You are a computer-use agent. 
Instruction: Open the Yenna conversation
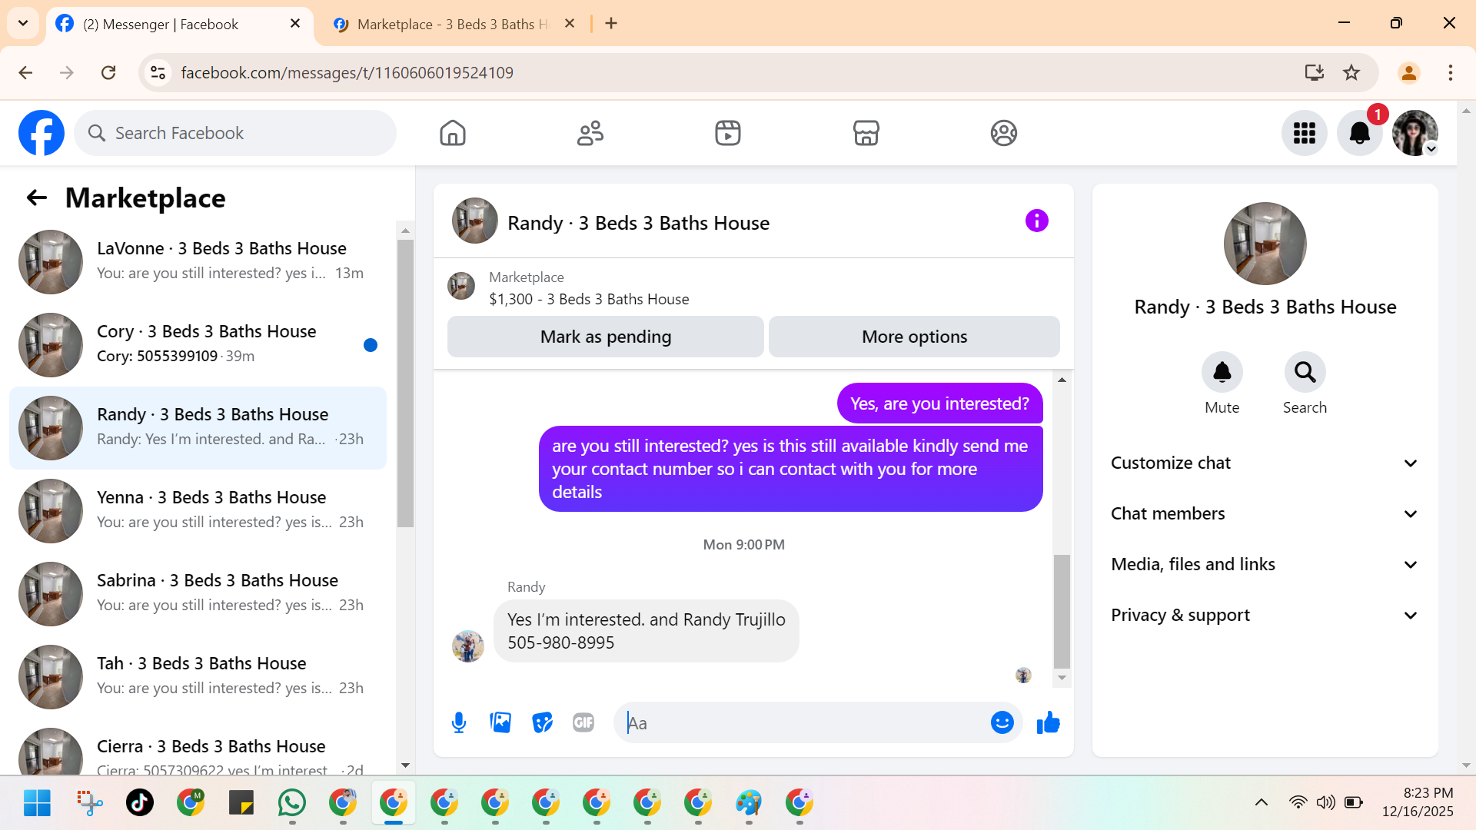point(198,511)
